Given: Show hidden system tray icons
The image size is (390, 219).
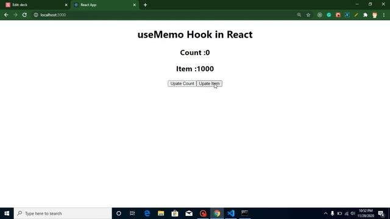Looking at the screenshot, I should (x=325, y=214).
